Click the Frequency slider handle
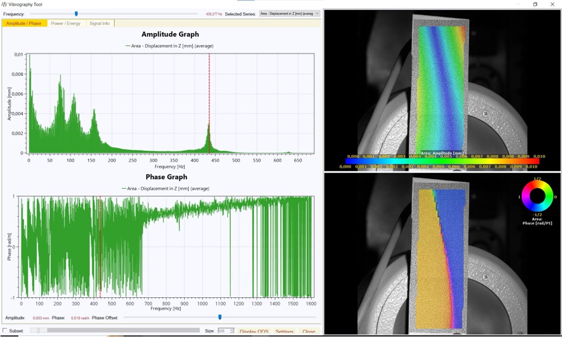The image size is (562, 337). click(x=76, y=13)
